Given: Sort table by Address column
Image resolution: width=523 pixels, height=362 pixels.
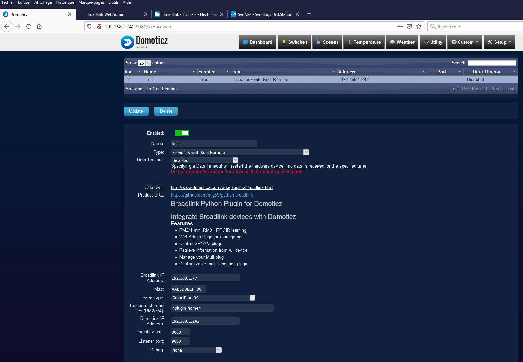Looking at the screenshot, I should point(382,72).
